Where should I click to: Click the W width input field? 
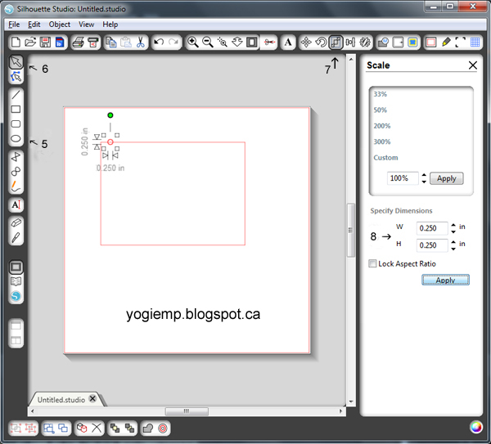[430, 228]
